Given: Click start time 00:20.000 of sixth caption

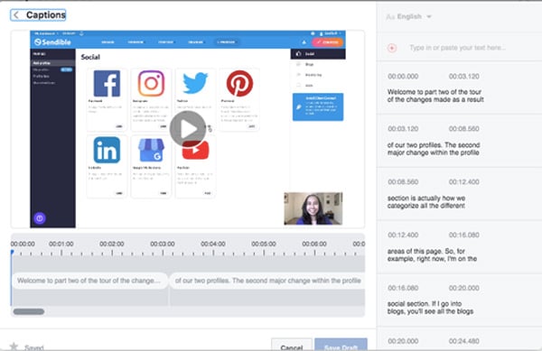Looking at the screenshot, I should pos(403,341).
